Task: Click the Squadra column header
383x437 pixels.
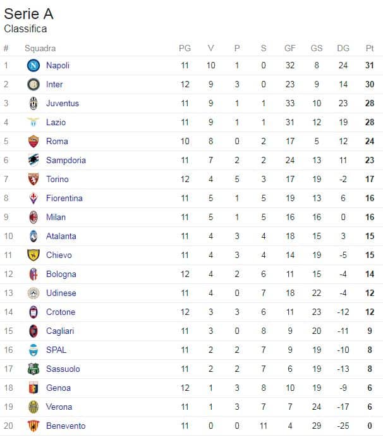Action: [40, 48]
